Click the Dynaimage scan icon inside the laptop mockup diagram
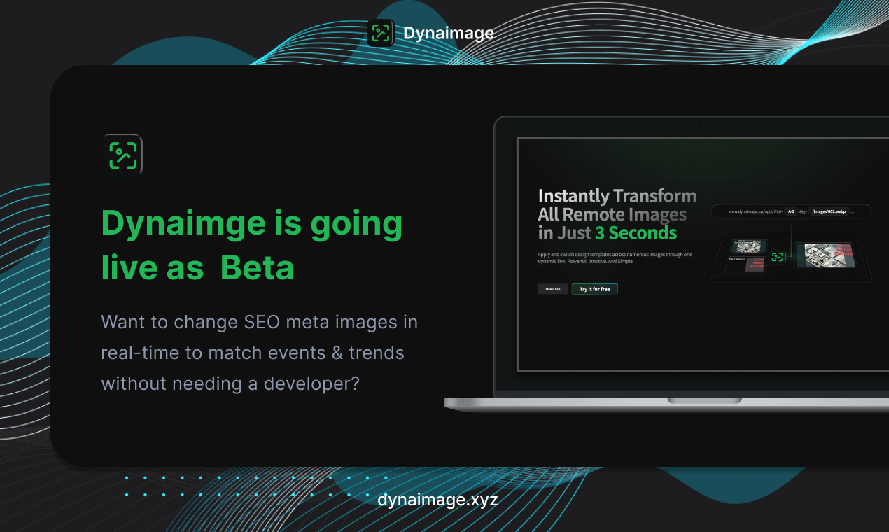Viewport: 889px width, 532px height. (x=776, y=257)
